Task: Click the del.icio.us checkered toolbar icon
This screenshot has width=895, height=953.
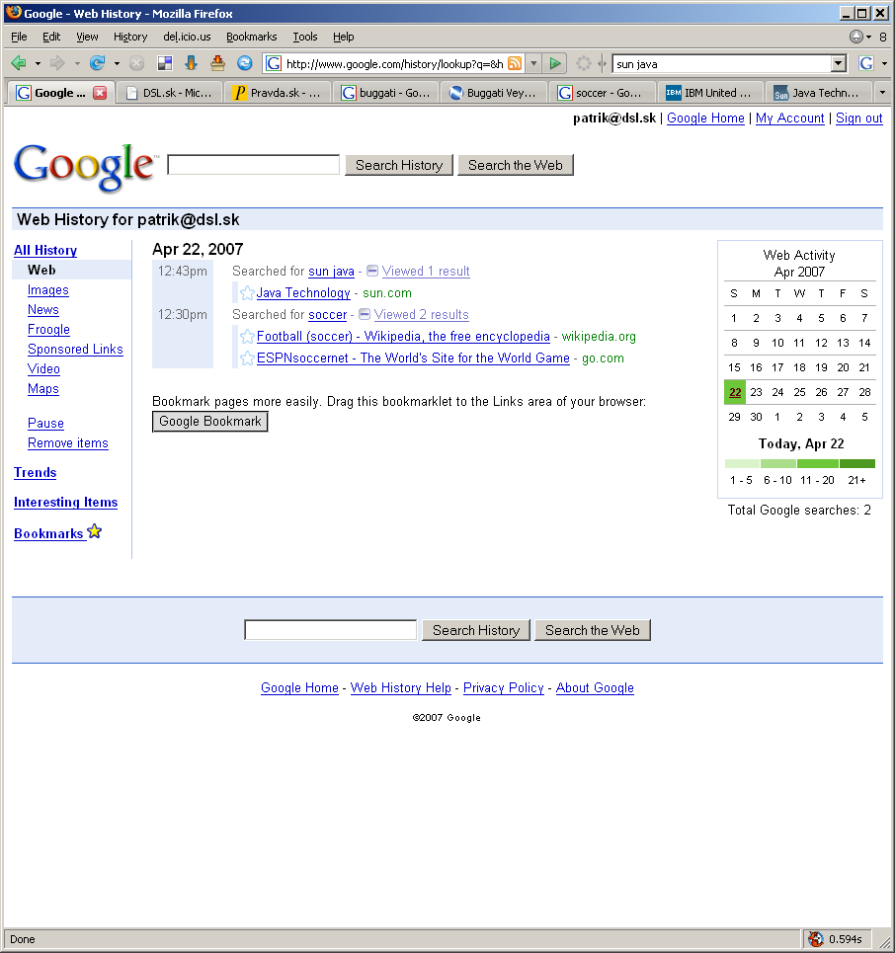Action: point(165,63)
